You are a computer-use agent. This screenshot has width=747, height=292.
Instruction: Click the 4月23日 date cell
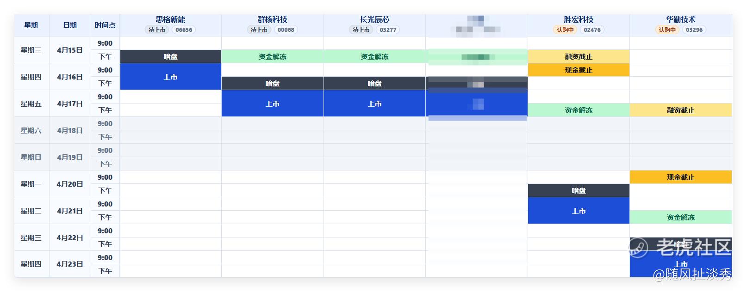70,264
